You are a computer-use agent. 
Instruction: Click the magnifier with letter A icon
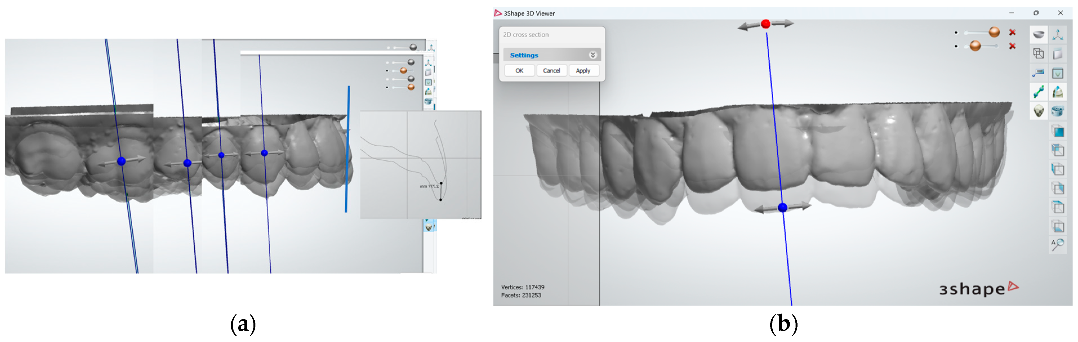[x=1057, y=245]
